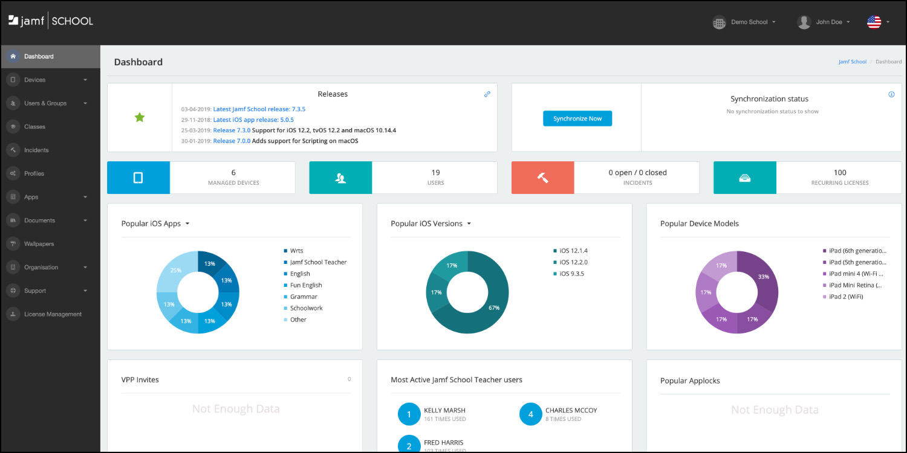The image size is (907, 453).
Task: Open the language flag dropdown arrow
Action: (888, 22)
